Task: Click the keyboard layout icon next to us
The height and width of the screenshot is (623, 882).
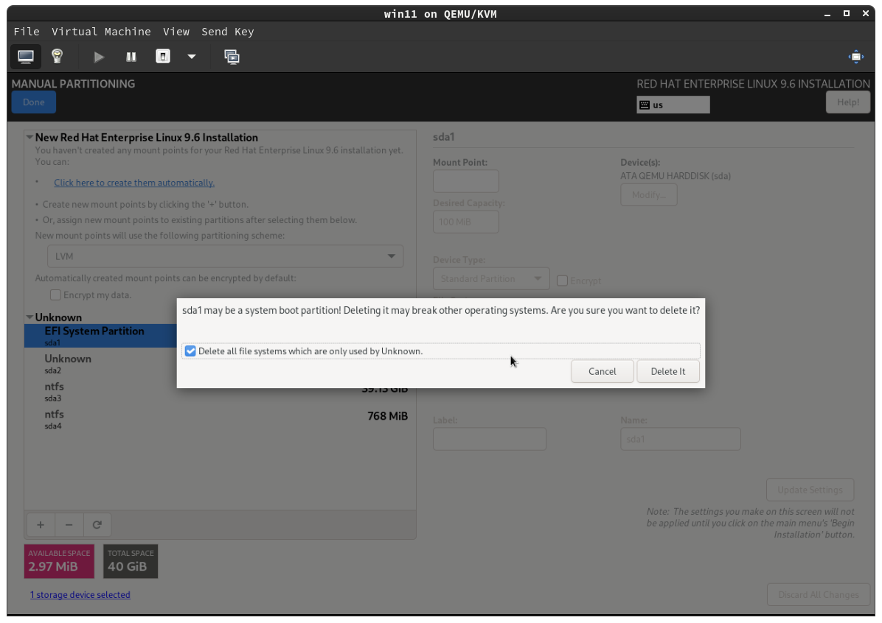Action: coord(645,105)
